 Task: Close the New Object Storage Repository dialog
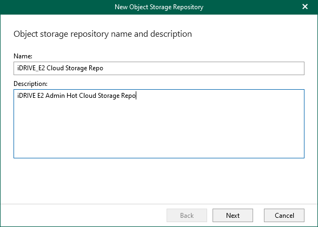[x=305, y=6]
